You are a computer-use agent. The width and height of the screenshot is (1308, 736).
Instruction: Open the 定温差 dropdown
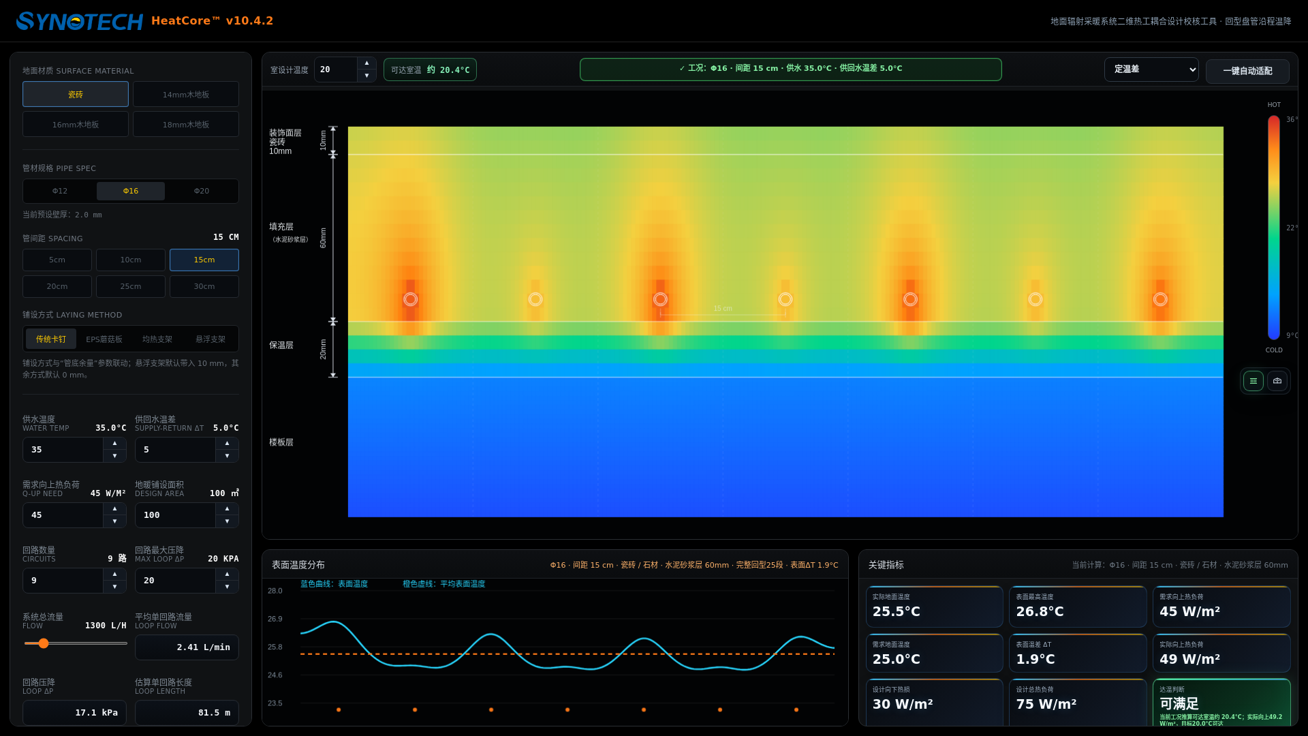pyautogui.click(x=1151, y=69)
